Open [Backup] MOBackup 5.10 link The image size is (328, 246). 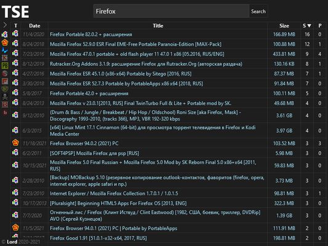click(x=157, y=181)
